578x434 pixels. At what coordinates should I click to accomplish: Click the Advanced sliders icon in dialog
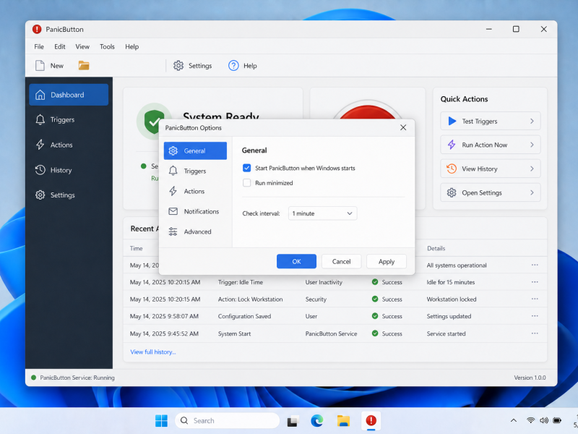coord(173,231)
